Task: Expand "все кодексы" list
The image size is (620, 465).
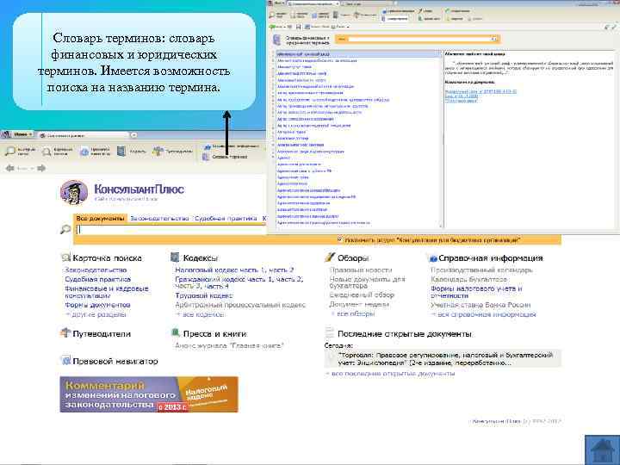Action: pos(200,315)
